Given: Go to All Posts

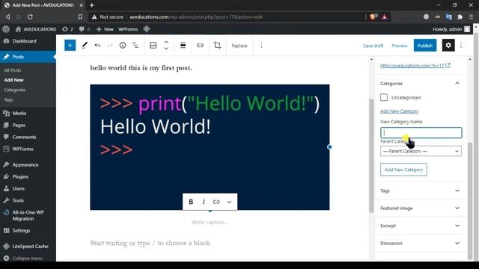Looking at the screenshot, I should pos(13,70).
